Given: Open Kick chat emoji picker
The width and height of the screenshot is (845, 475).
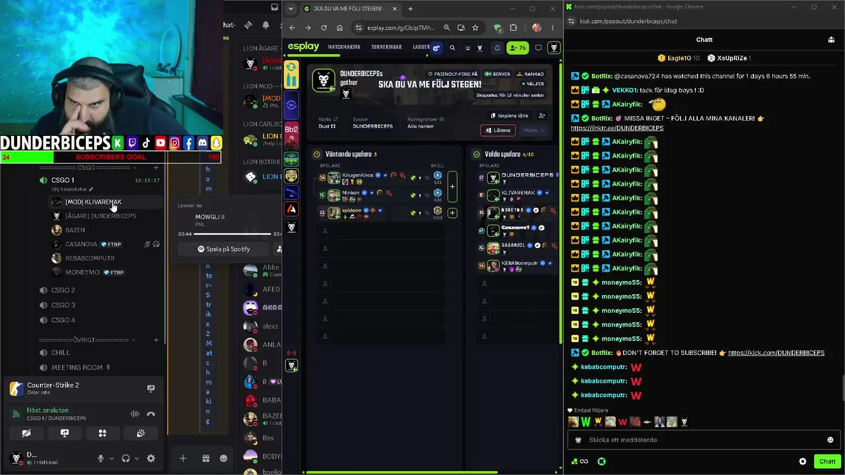Looking at the screenshot, I should 830,440.
